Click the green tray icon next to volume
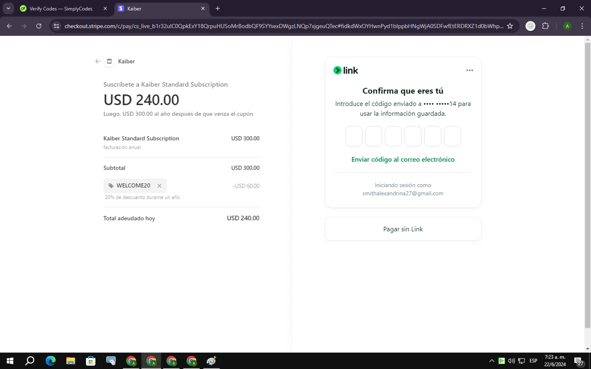The image size is (591, 369). pyautogui.click(x=502, y=361)
